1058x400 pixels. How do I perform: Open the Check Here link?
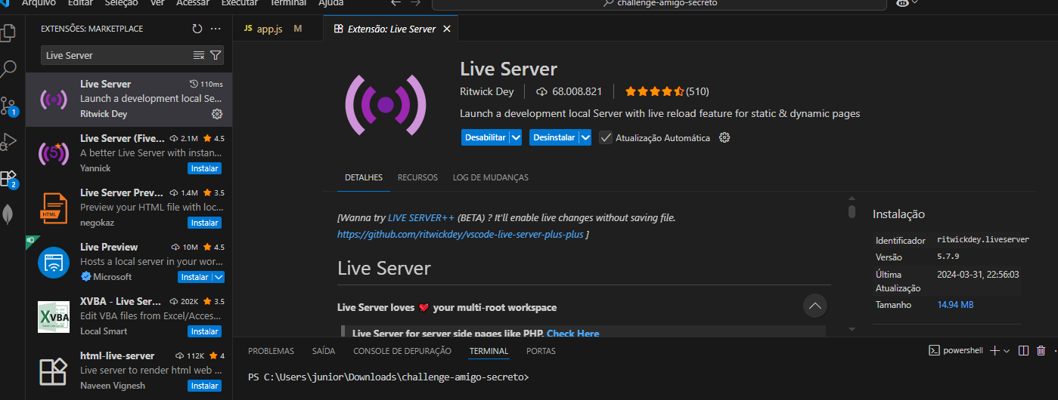(x=572, y=334)
